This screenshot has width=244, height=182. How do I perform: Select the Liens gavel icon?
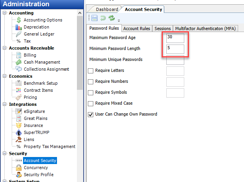[x=19, y=139]
